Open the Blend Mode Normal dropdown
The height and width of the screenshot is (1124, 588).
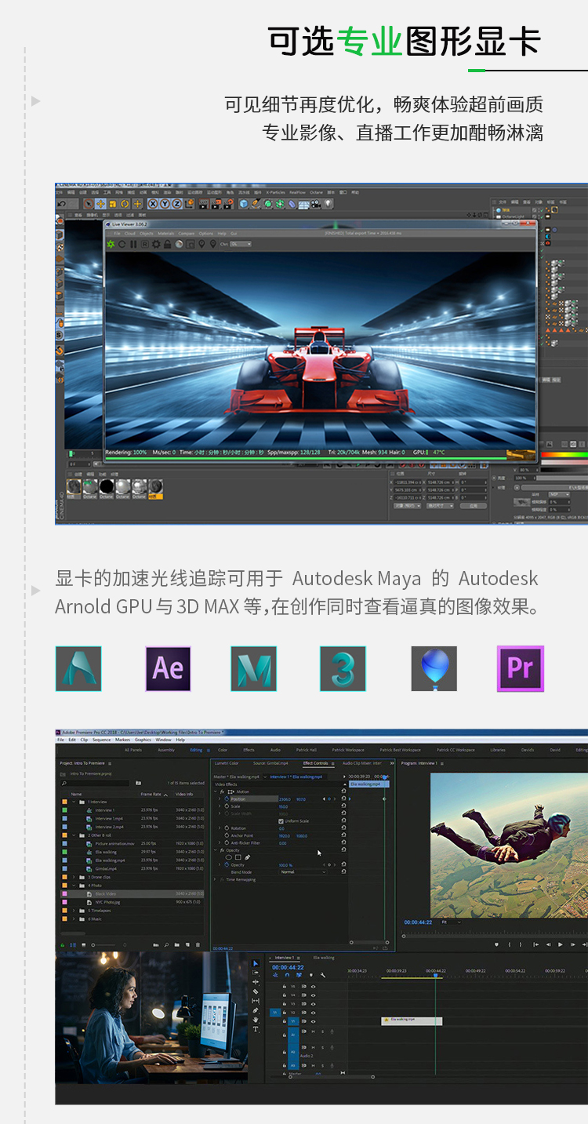point(303,872)
